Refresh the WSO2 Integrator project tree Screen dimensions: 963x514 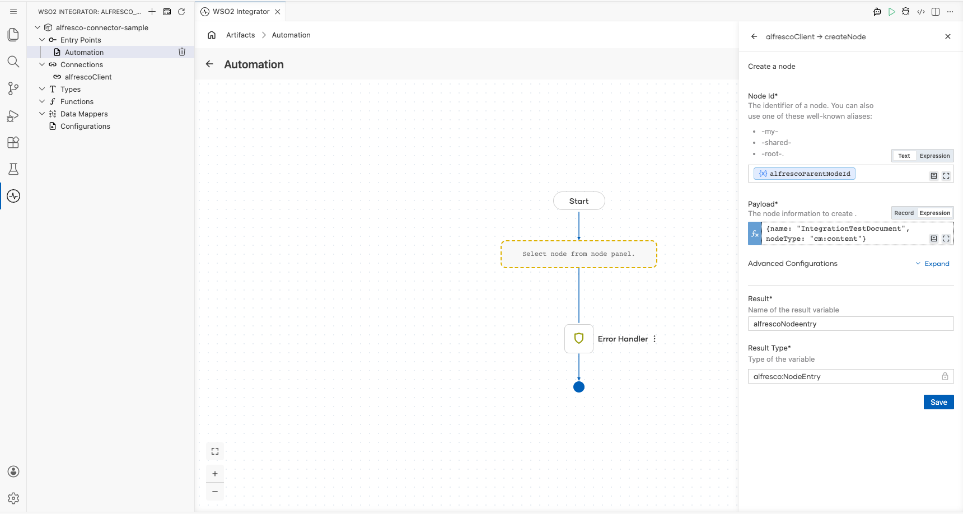(181, 11)
